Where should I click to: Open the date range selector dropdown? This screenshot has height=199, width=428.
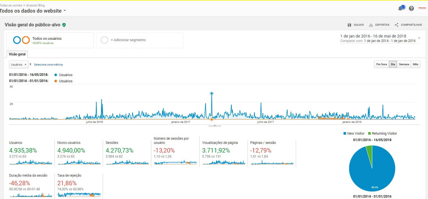[x=419, y=38]
